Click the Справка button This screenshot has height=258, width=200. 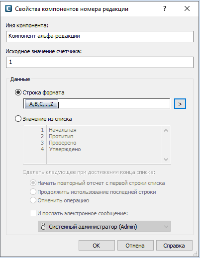pyautogui.click(x=174, y=246)
